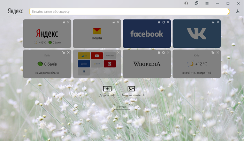The height and width of the screenshot is (141, 244).
Task: Pin the traffic tile with open lock
Action: pyautogui.click(x=63, y=52)
